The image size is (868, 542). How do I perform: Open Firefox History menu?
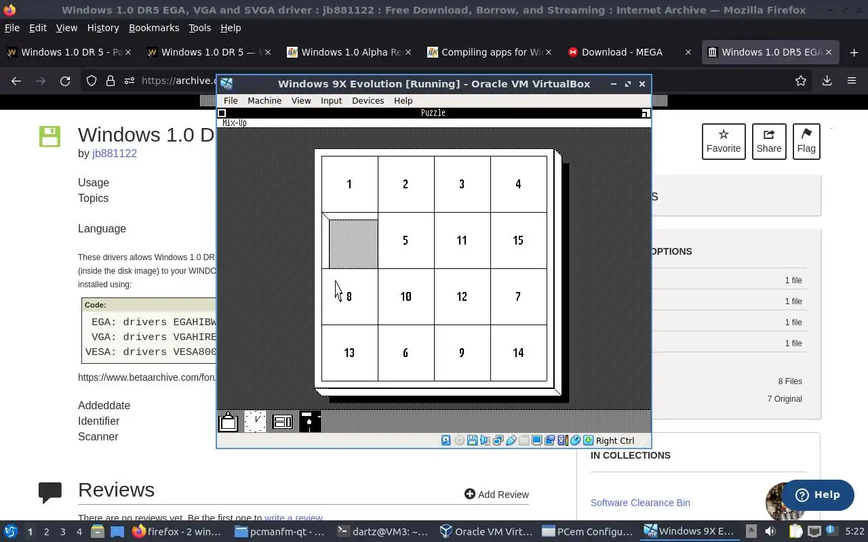[x=103, y=28]
